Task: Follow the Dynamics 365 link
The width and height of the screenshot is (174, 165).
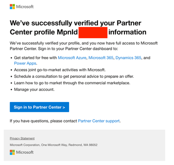Action: click(x=128, y=58)
